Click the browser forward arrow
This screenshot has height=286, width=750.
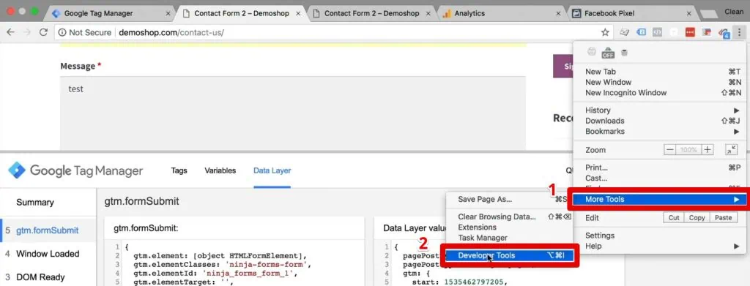click(x=27, y=32)
